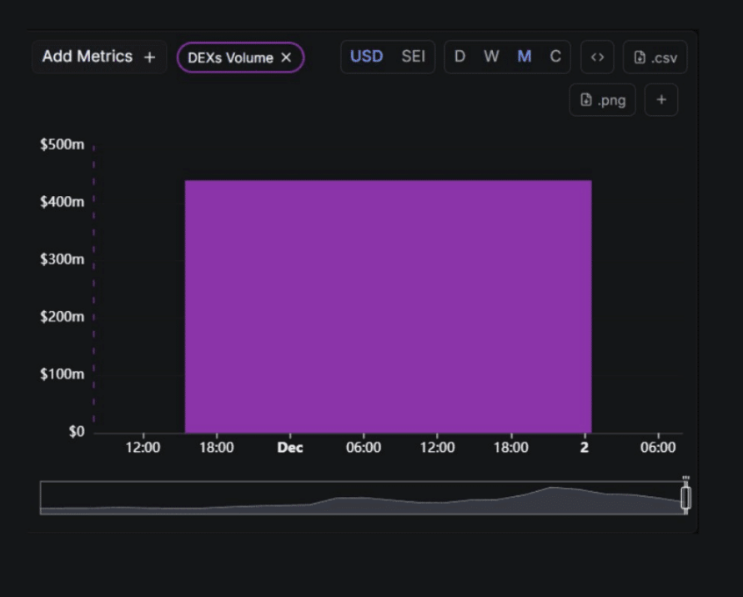Image resolution: width=743 pixels, height=597 pixels.
Task: Click the range slider handle at right
Action: [x=685, y=498]
